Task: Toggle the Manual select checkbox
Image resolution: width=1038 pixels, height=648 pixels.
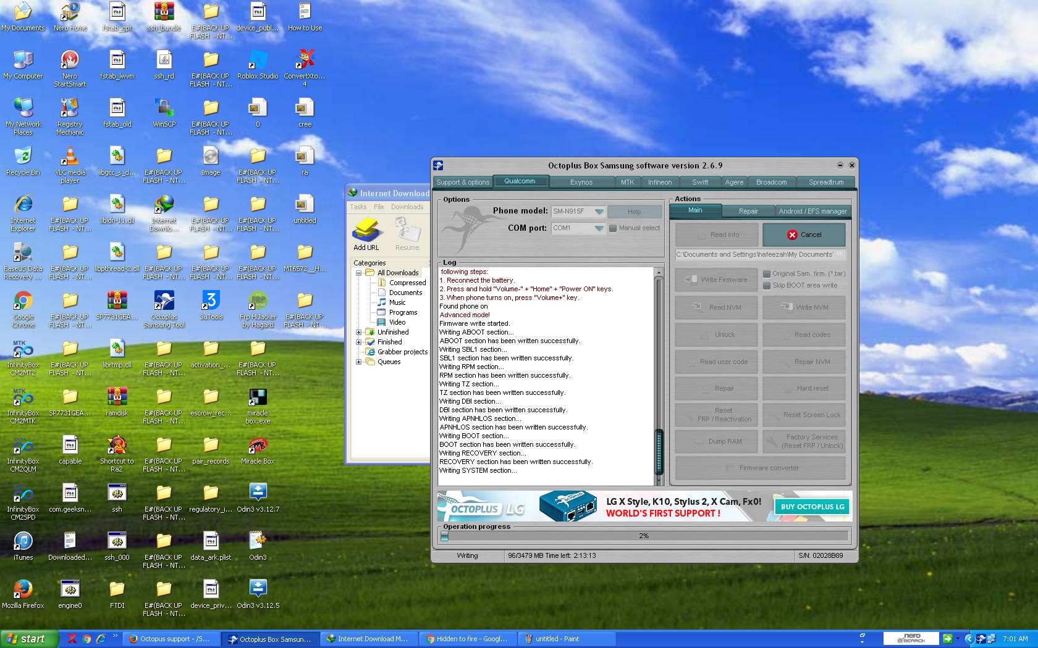Action: 613,228
